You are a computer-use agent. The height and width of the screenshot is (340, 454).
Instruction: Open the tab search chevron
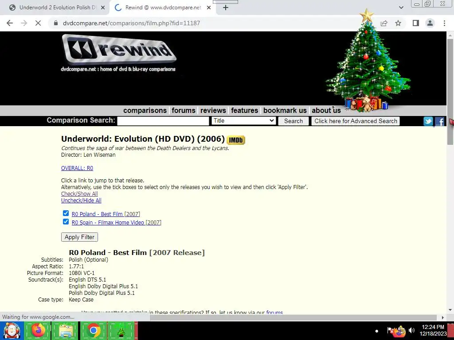point(401,8)
